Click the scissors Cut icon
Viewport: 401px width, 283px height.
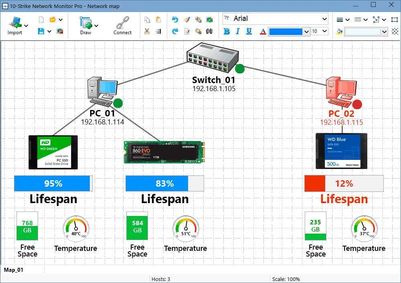pos(147,31)
